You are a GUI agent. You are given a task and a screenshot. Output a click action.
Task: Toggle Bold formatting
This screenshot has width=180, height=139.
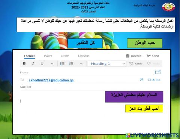24,63
